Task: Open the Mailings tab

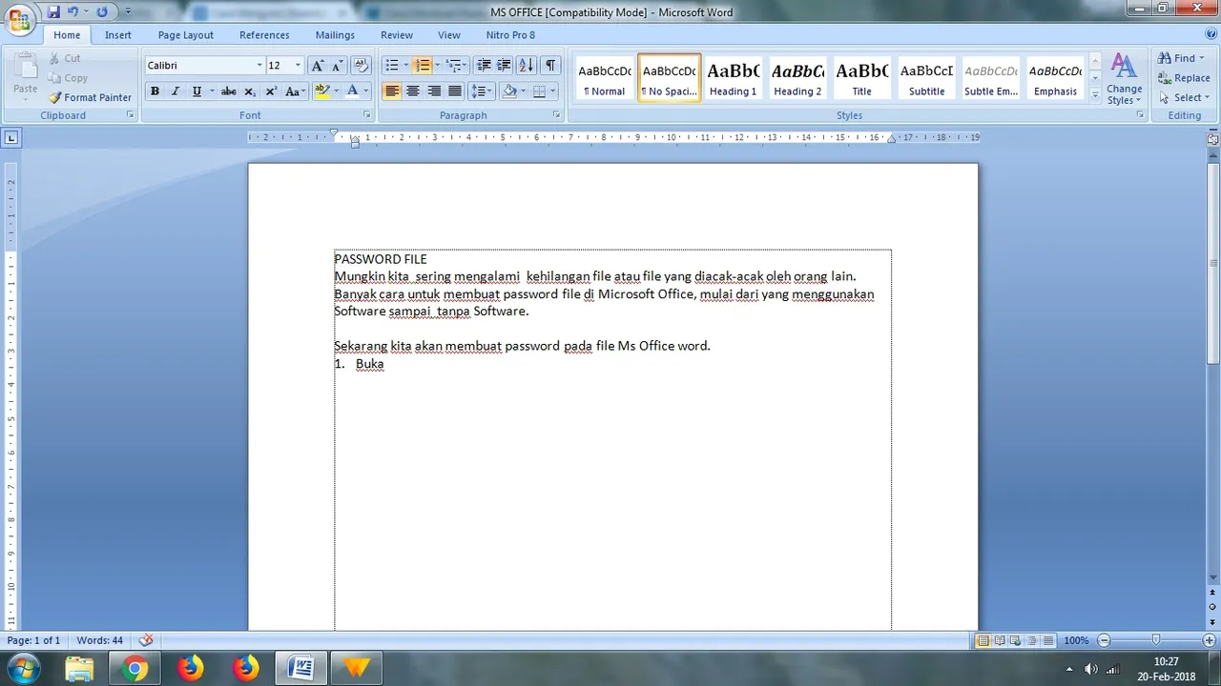Action: pos(335,35)
